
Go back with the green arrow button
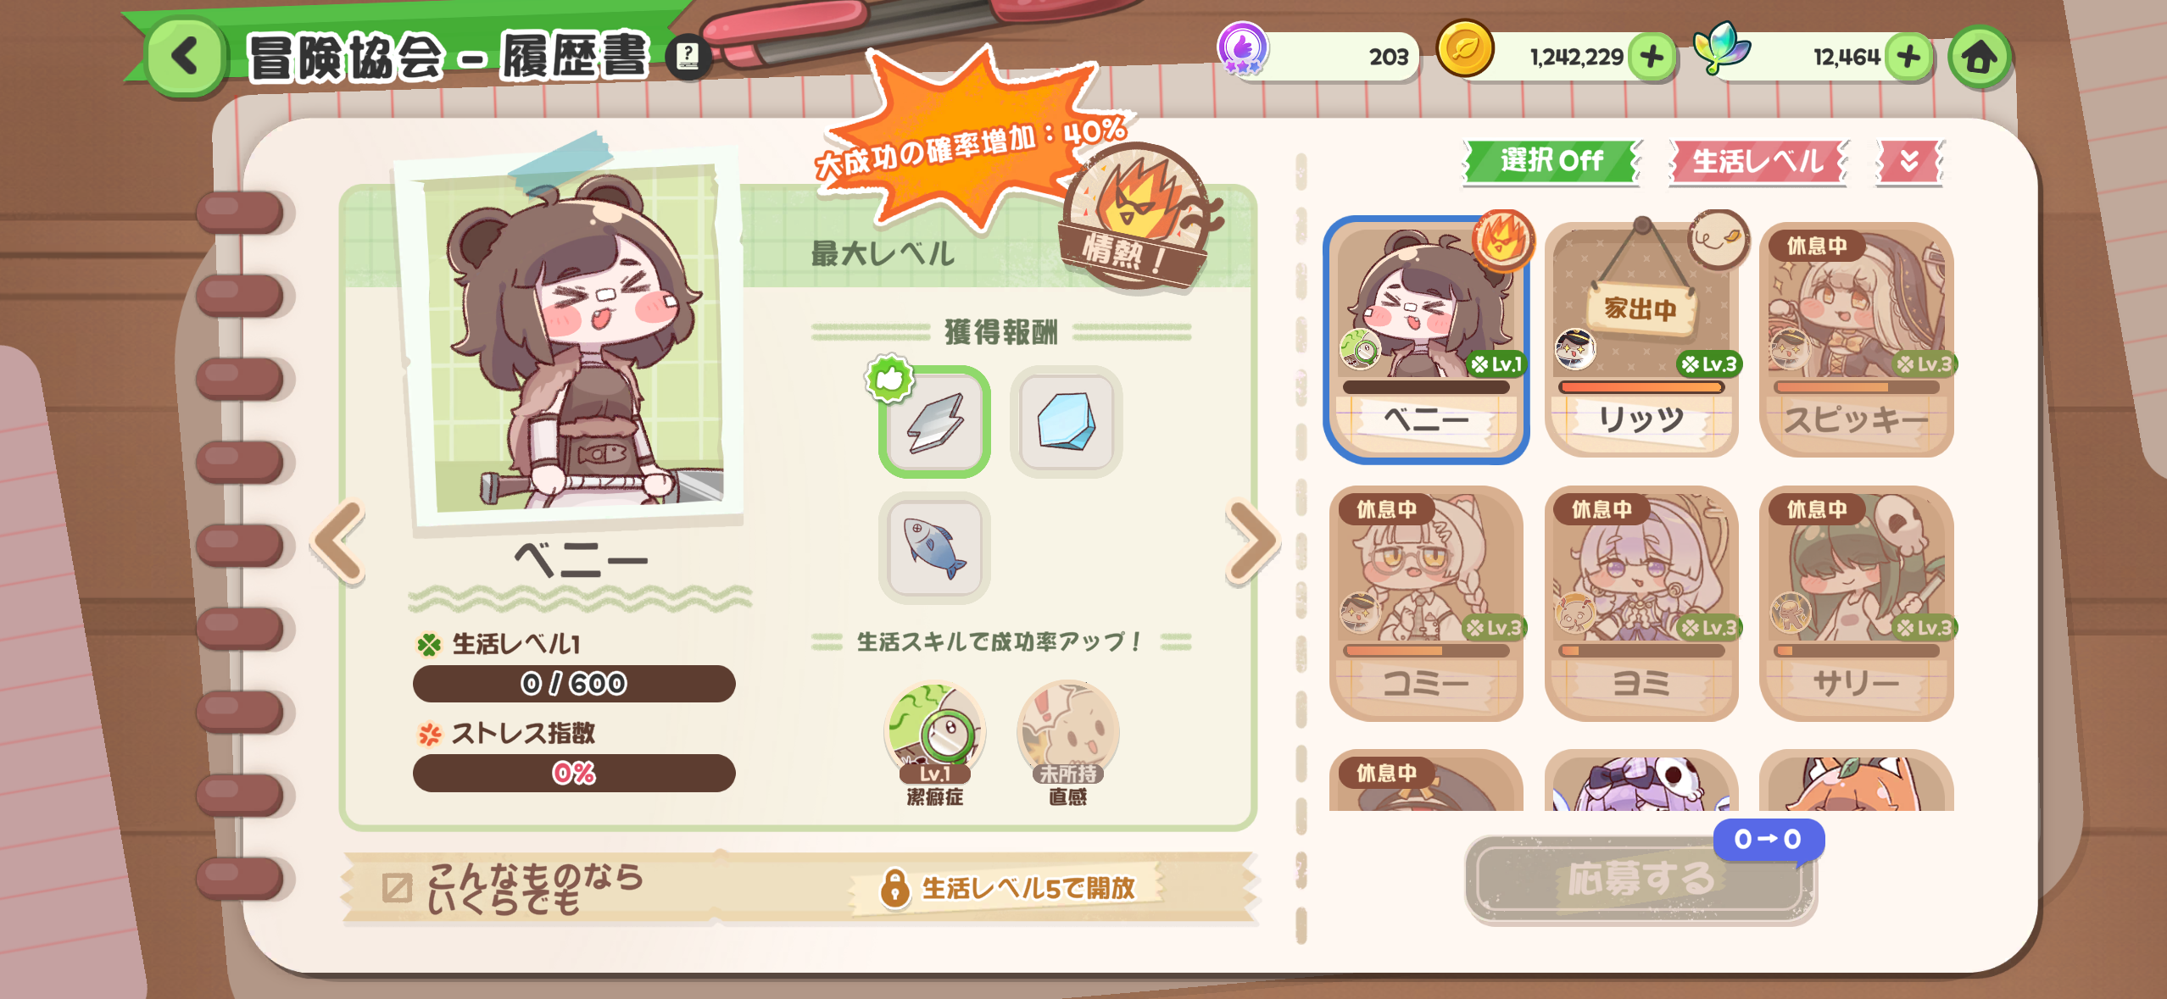[x=186, y=56]
